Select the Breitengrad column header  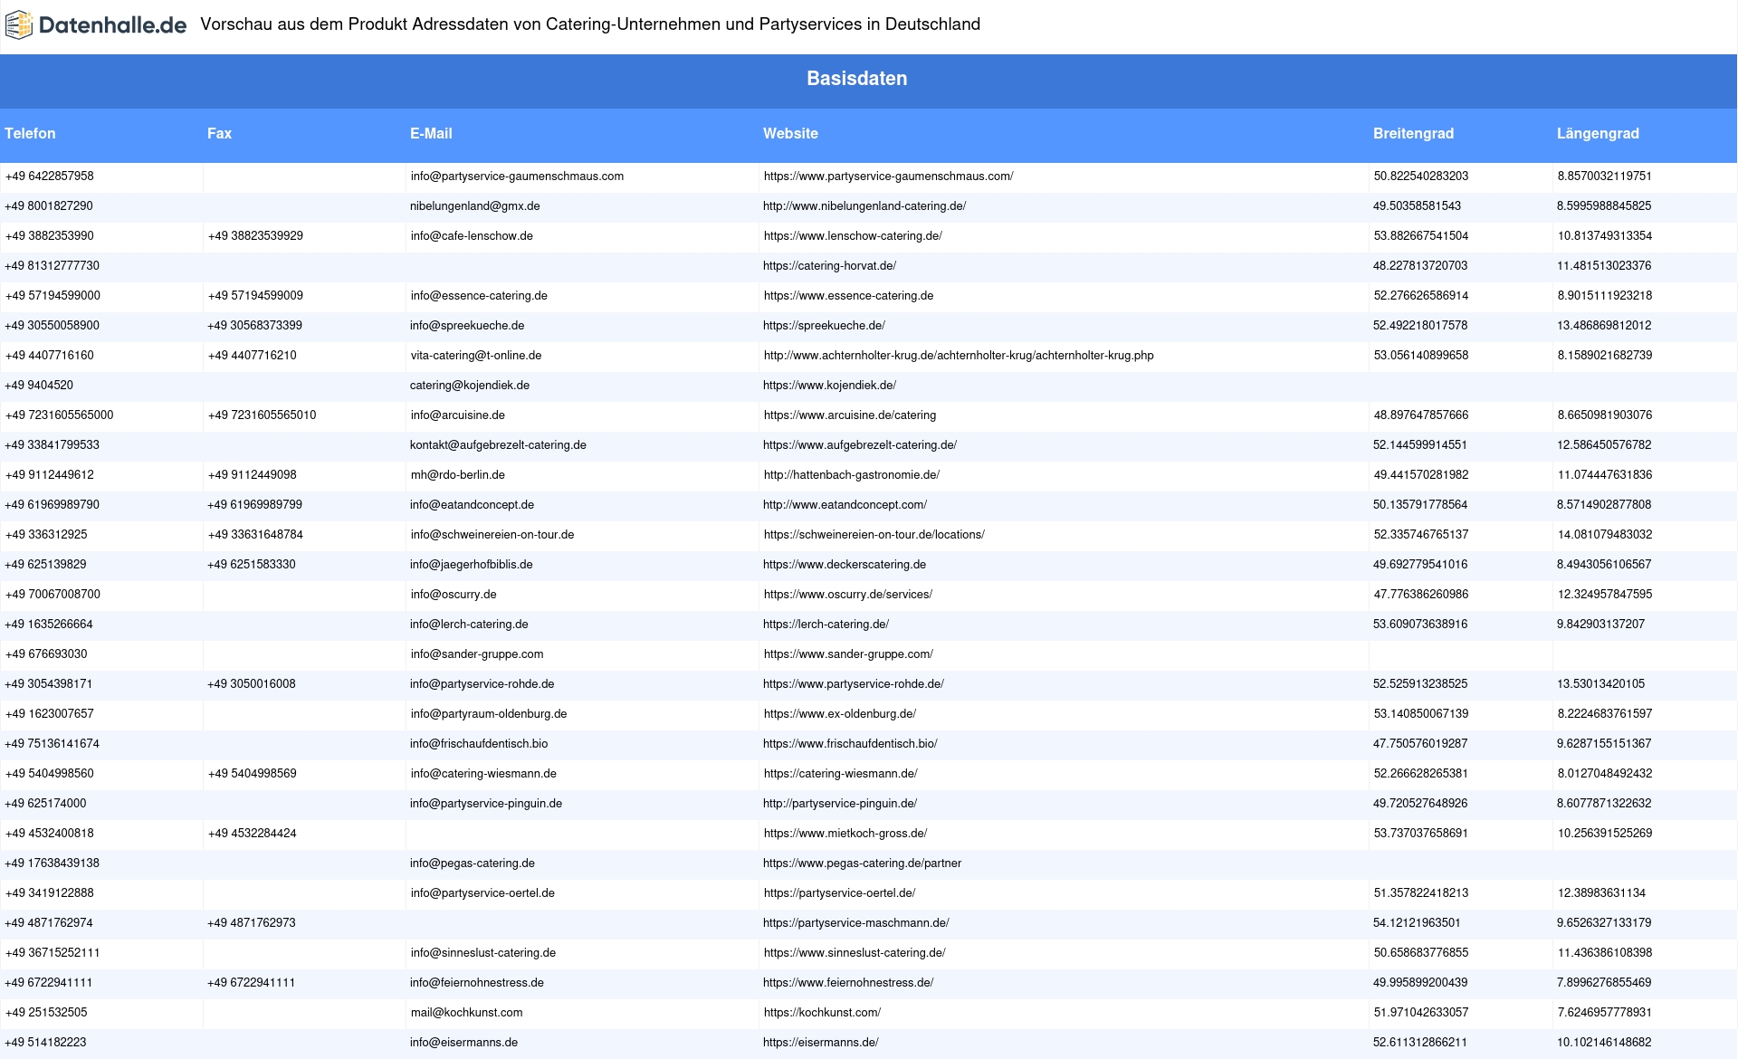pos(1413,133)
